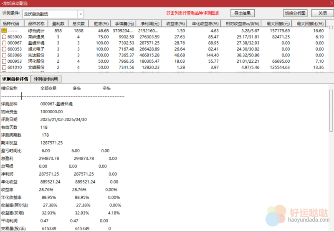This screenshot has width=334, height=232.
Task: Sort by 收益率(%) column header
Action: (174, 23)
